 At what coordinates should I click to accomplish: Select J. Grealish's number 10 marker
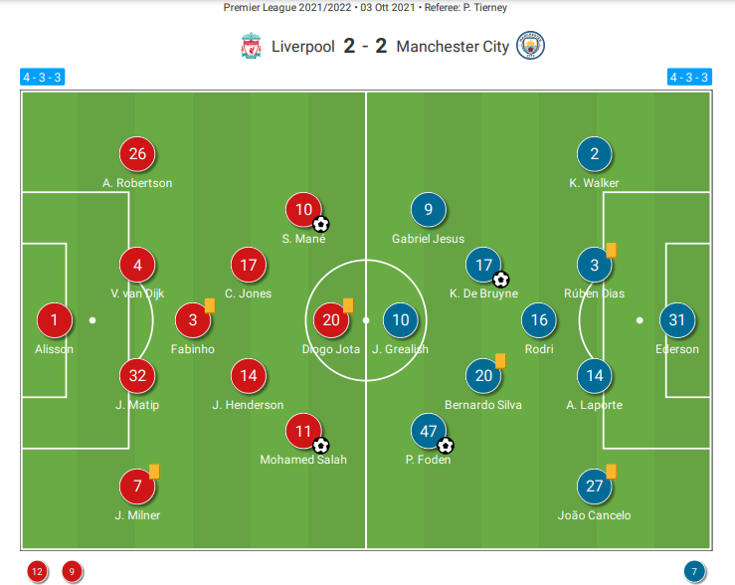pyautogui.click(x=400, y=320)
